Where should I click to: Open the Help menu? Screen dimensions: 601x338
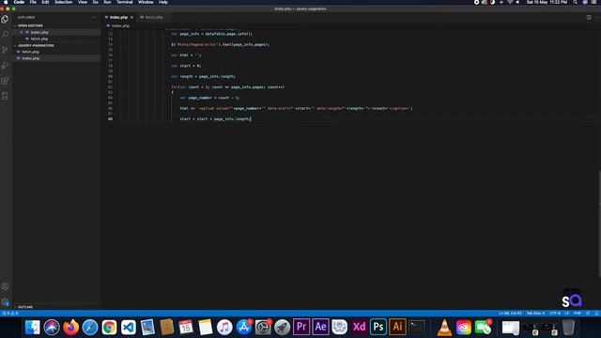(163, 2)
